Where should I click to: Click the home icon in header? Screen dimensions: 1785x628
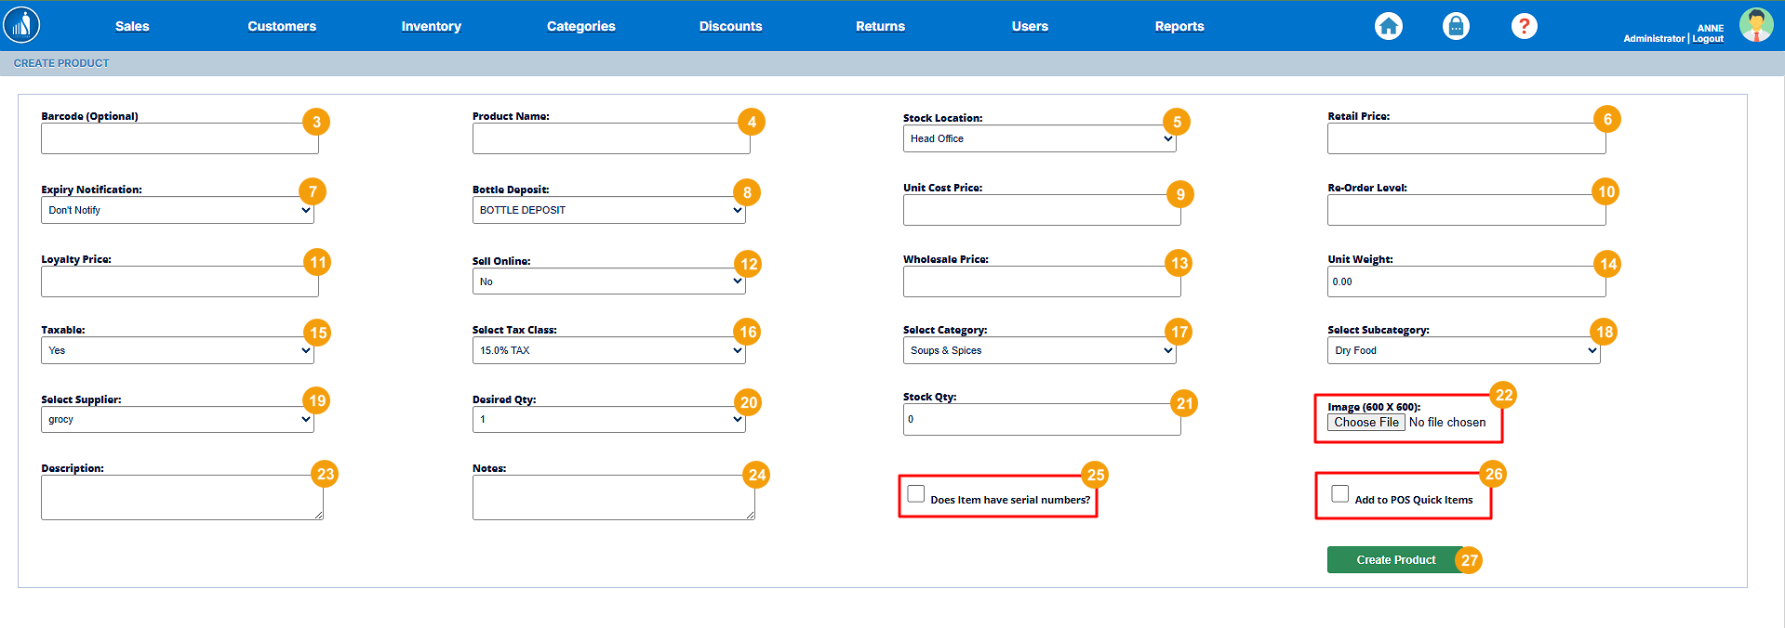(x=1388, y=26)
